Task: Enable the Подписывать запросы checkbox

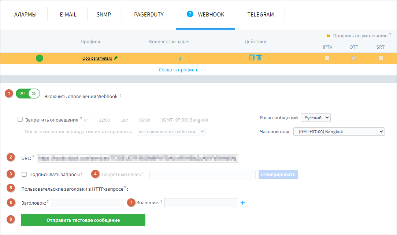Action: point(24,174)
